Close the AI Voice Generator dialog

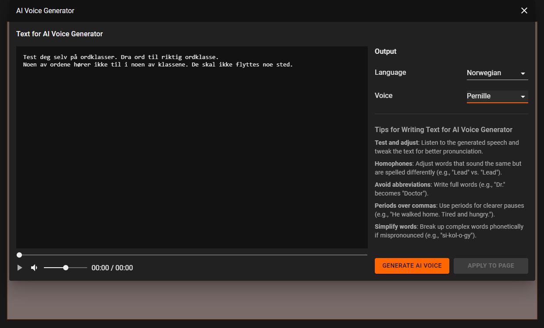(524, 10)
